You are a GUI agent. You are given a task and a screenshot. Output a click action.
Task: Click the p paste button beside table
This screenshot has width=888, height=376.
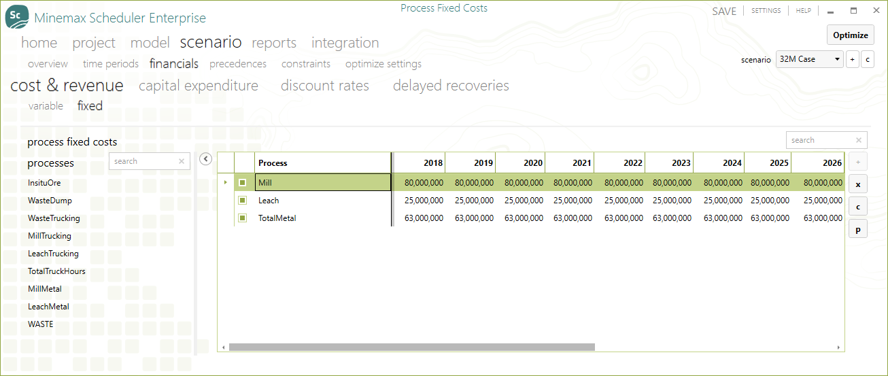[857, 230]
